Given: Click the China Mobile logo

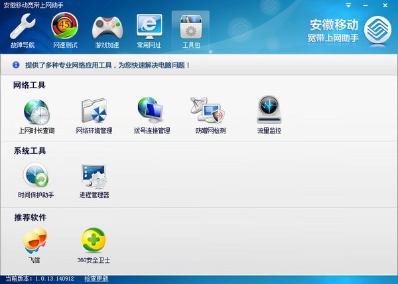Looking at the screenshot, I should (377, 31).
